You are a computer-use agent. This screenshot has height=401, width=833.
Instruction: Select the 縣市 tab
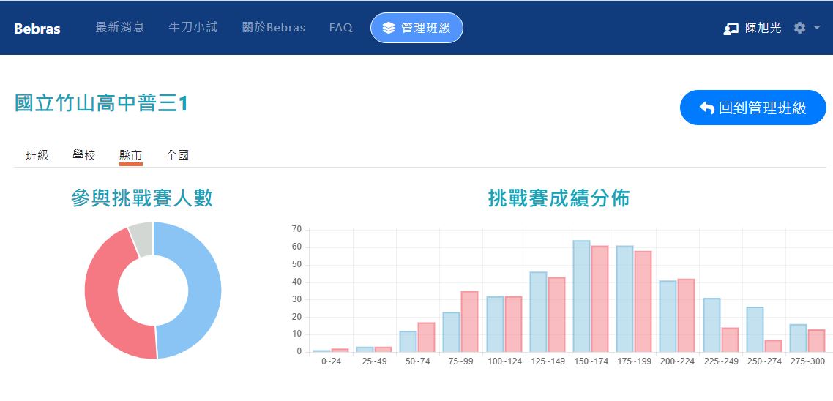[131, 156]
